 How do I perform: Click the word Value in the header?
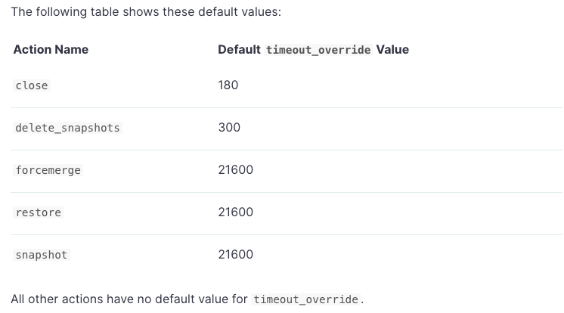pos(392,49)
